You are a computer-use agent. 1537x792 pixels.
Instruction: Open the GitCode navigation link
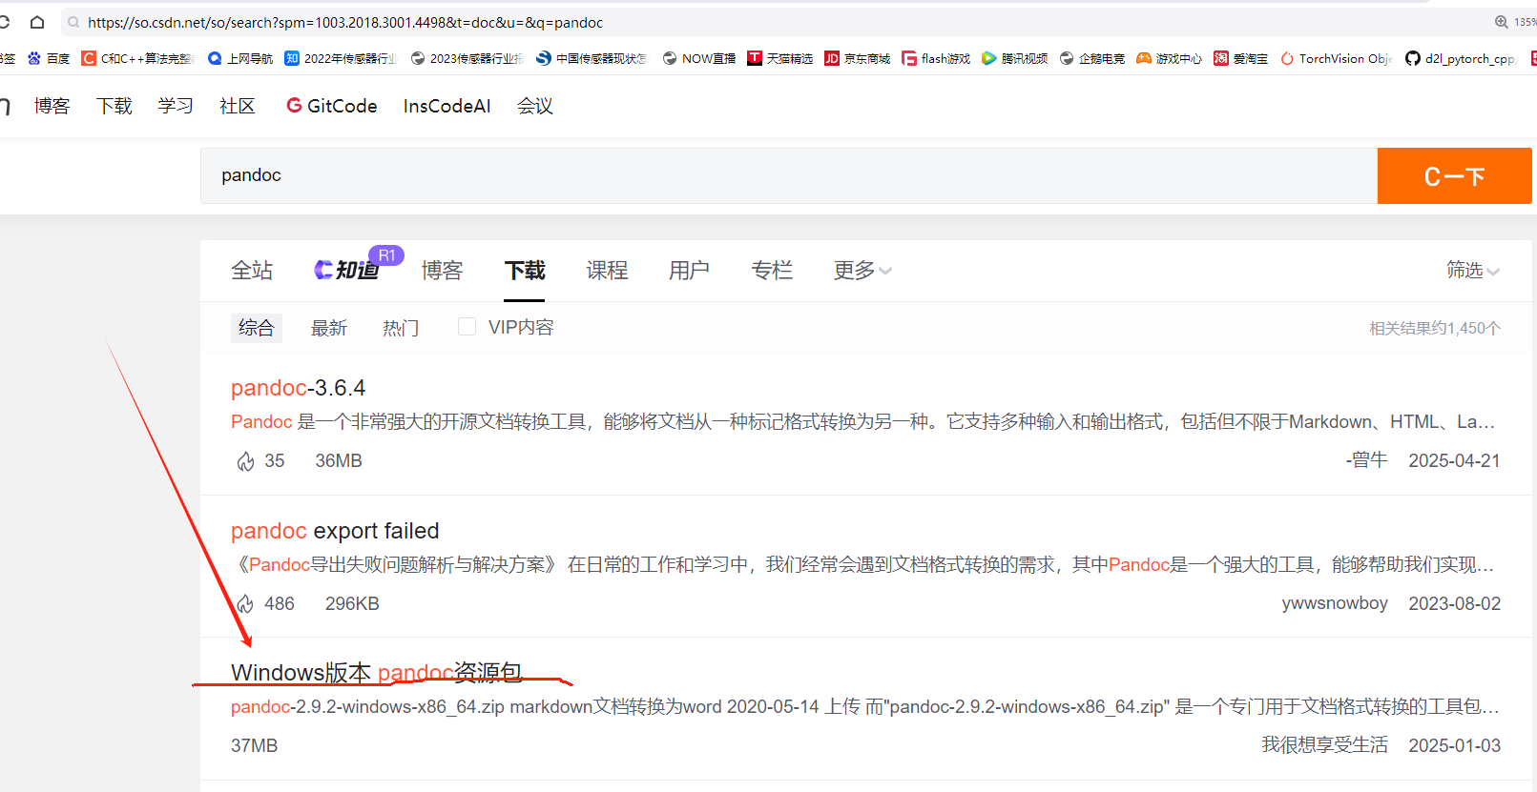[332, 106]
